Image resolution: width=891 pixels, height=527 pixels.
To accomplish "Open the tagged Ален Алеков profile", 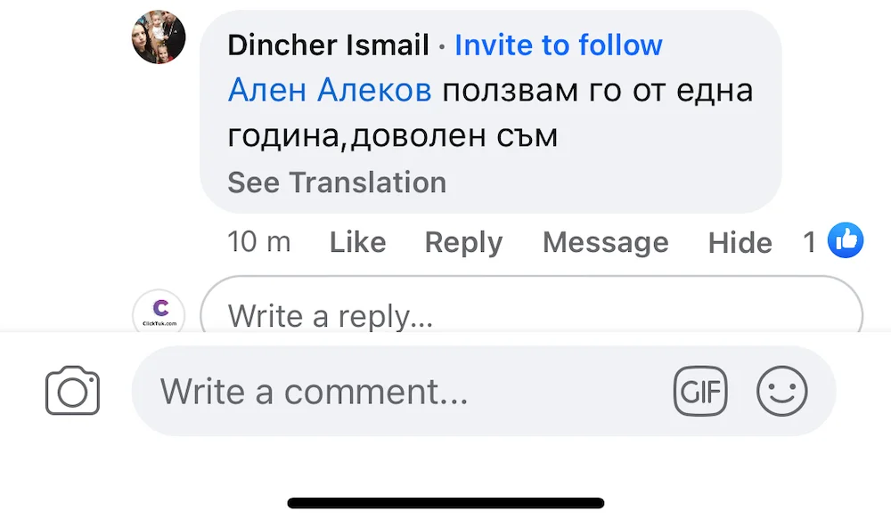I will (x=330, y=90).
